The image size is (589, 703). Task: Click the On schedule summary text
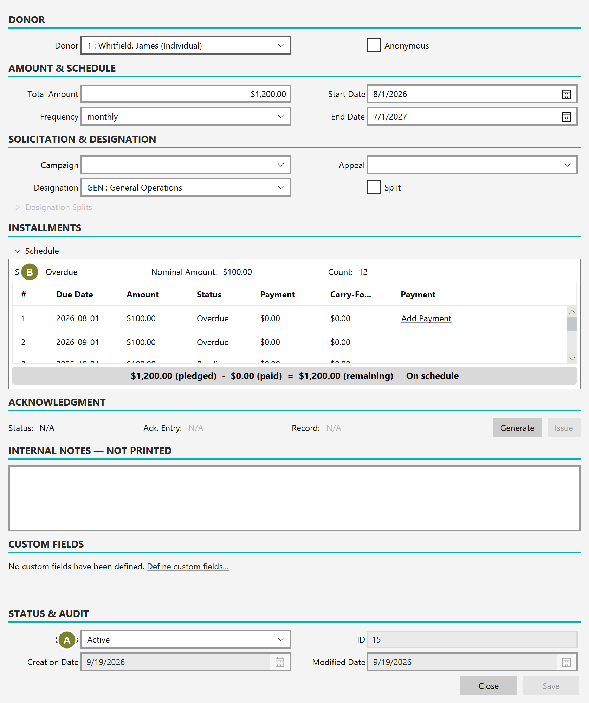pos(432,376)
